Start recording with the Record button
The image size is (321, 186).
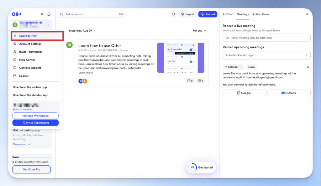tap(208, 14)
